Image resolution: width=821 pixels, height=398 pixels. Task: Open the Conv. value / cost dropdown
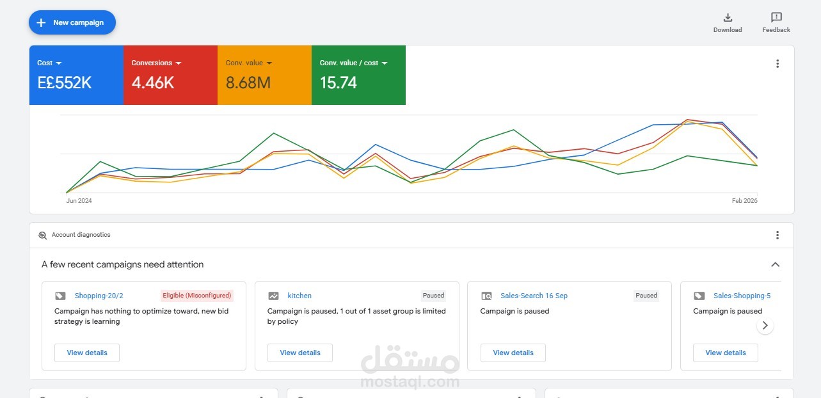coord(353,63)
